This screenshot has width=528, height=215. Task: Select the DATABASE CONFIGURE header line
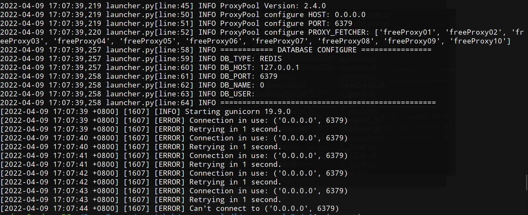[x=216, y=50]
